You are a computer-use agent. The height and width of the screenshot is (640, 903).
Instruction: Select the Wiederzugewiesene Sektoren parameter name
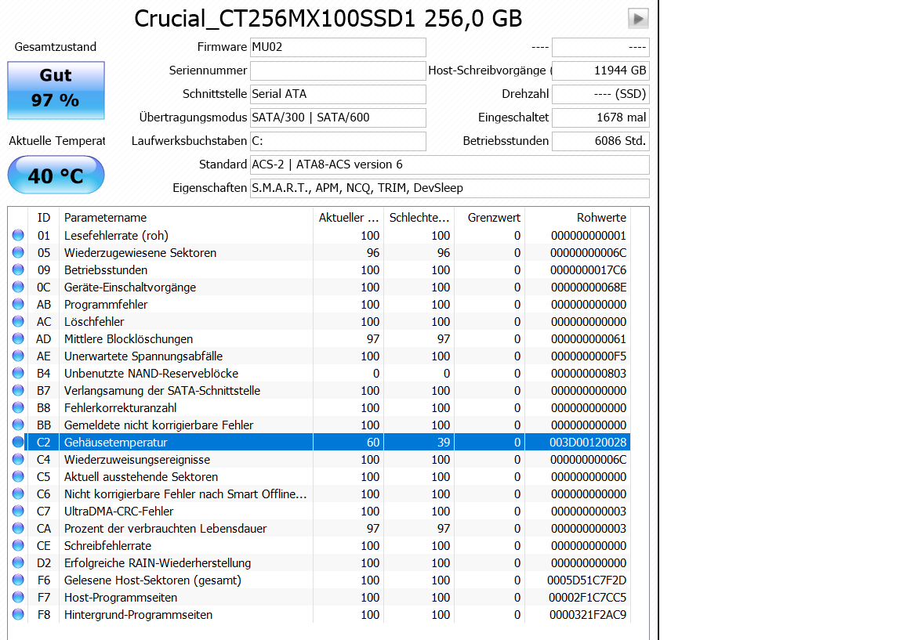(x=140, y=253)
